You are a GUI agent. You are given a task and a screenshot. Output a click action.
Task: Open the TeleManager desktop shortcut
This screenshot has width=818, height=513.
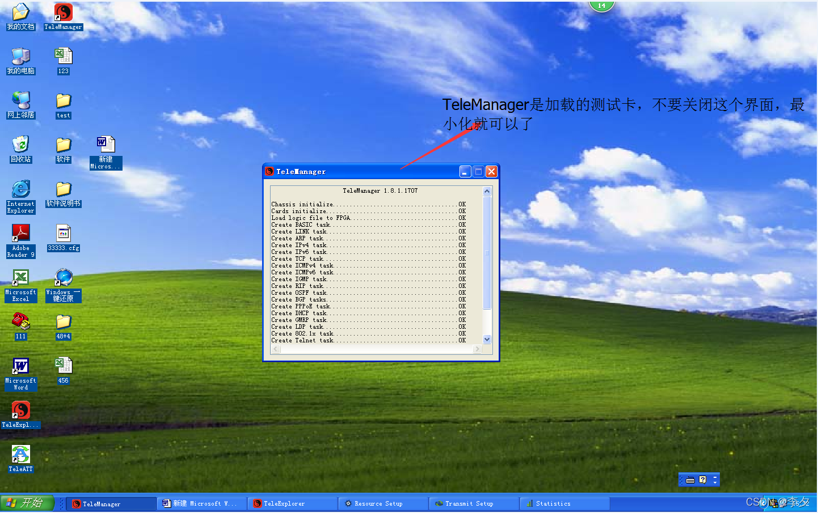[x=63, y=16]
